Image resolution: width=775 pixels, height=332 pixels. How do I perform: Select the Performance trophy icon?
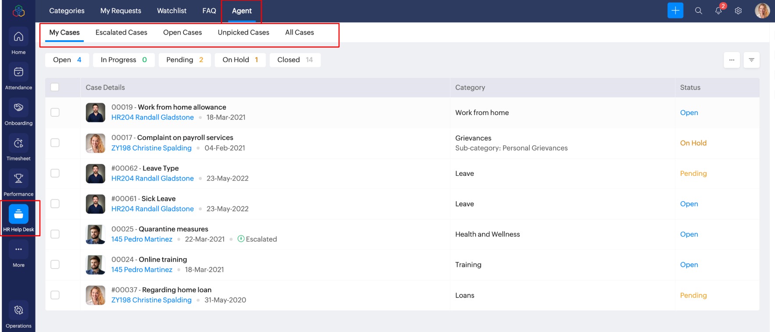(x=18, y=178)
